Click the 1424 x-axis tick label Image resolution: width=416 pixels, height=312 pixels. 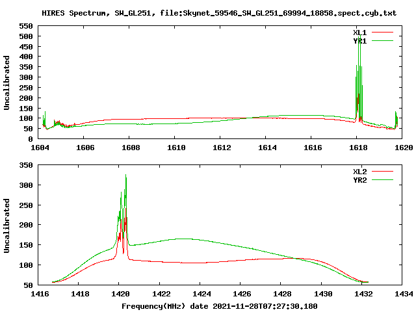[201, 294]
